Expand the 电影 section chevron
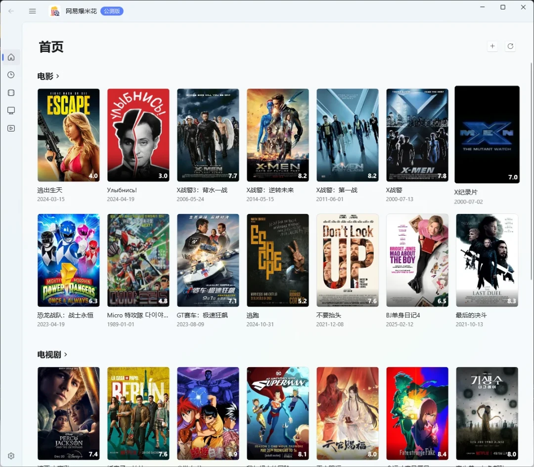The height and width of the screenshot is (467, 534). [57, 76]
